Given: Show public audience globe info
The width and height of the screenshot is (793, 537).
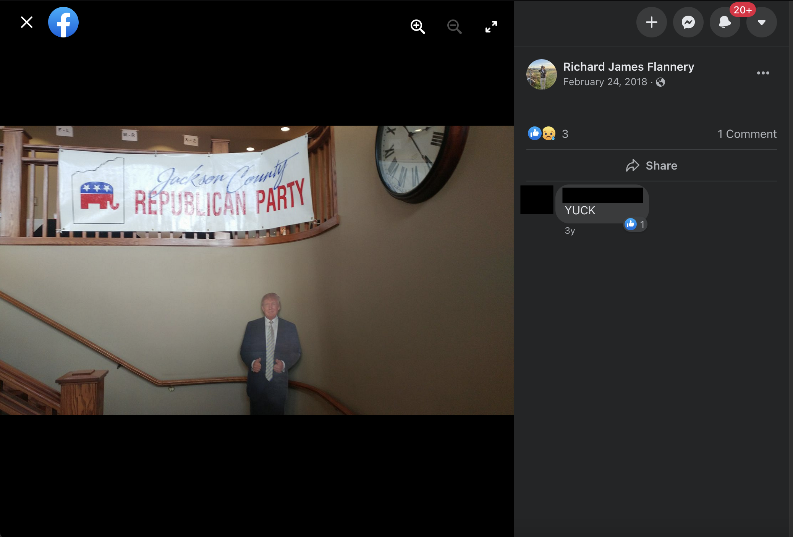Looking at the screenshot, I should (x=660, y=82).
